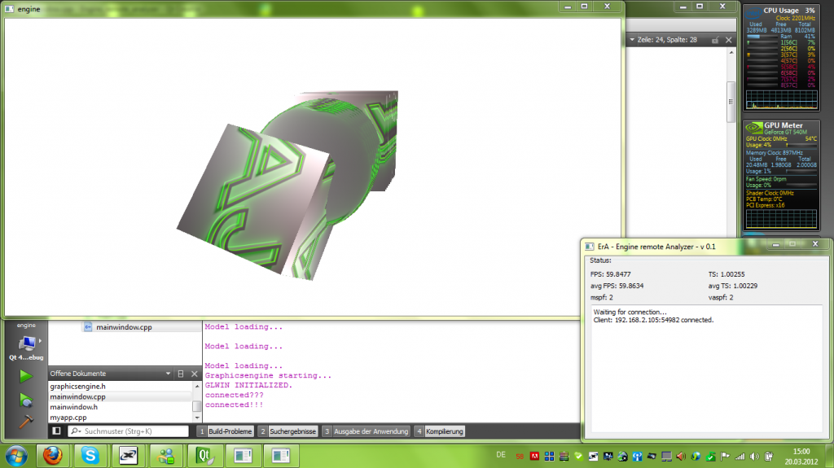Image resolution: width=834 pixels, height=468 pixels.
Task: Click the avg FPS value in ErA analyzer
Action: coord(617,286)
